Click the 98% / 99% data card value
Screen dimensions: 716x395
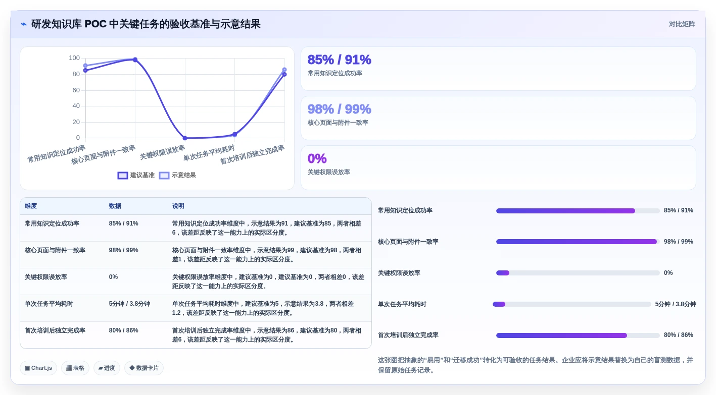coord(339,109)
